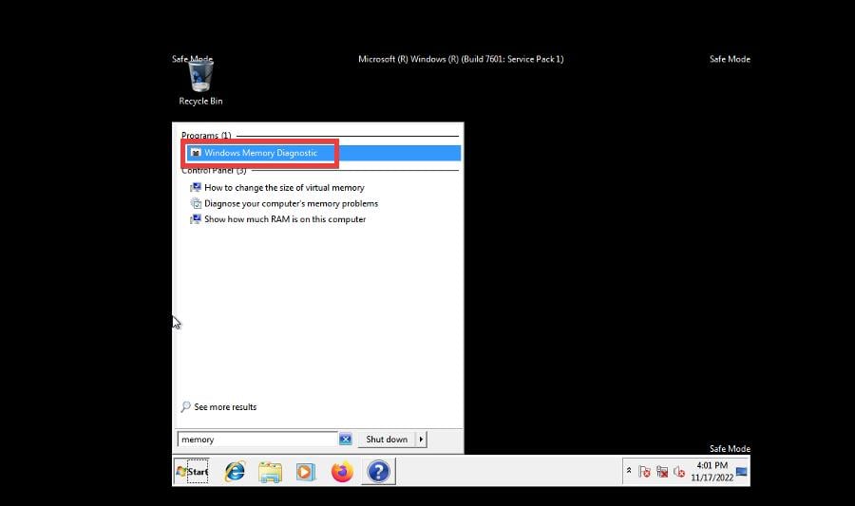Select 'Diagnose your computer's memory problems'
855x506 pixels.
291,203
